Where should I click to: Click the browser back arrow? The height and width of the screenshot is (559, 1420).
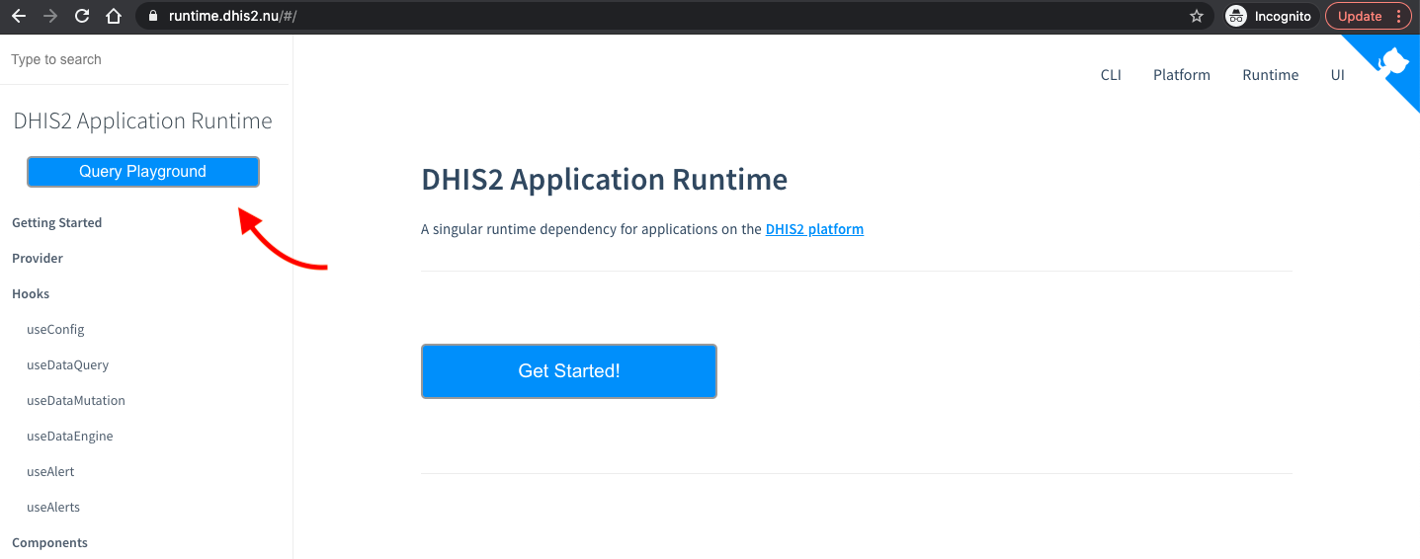(19, 16)
